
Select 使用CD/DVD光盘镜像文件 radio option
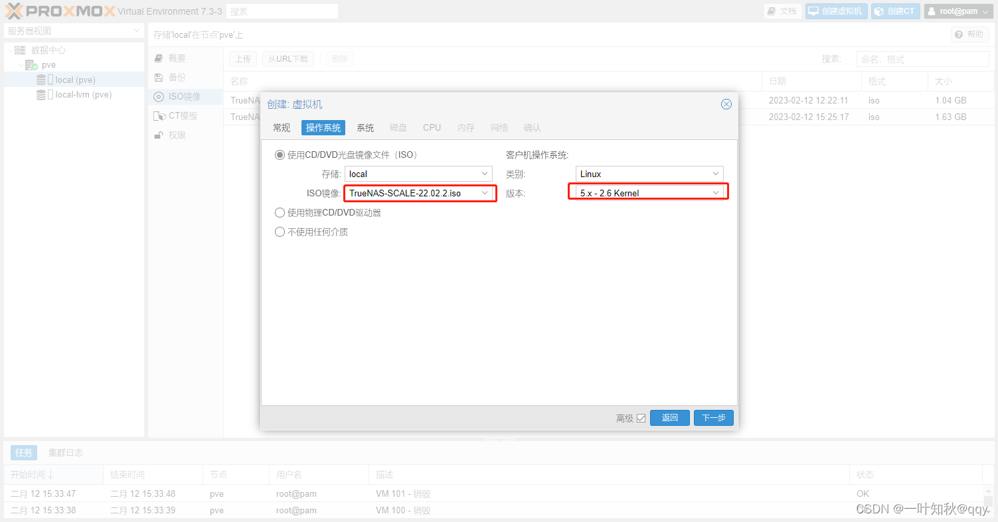pos(280,155)
